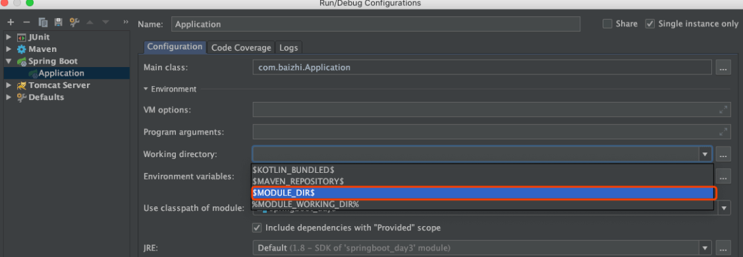Choose $MODULE_DIR$ option
The image size is (743, 257).
482,193
